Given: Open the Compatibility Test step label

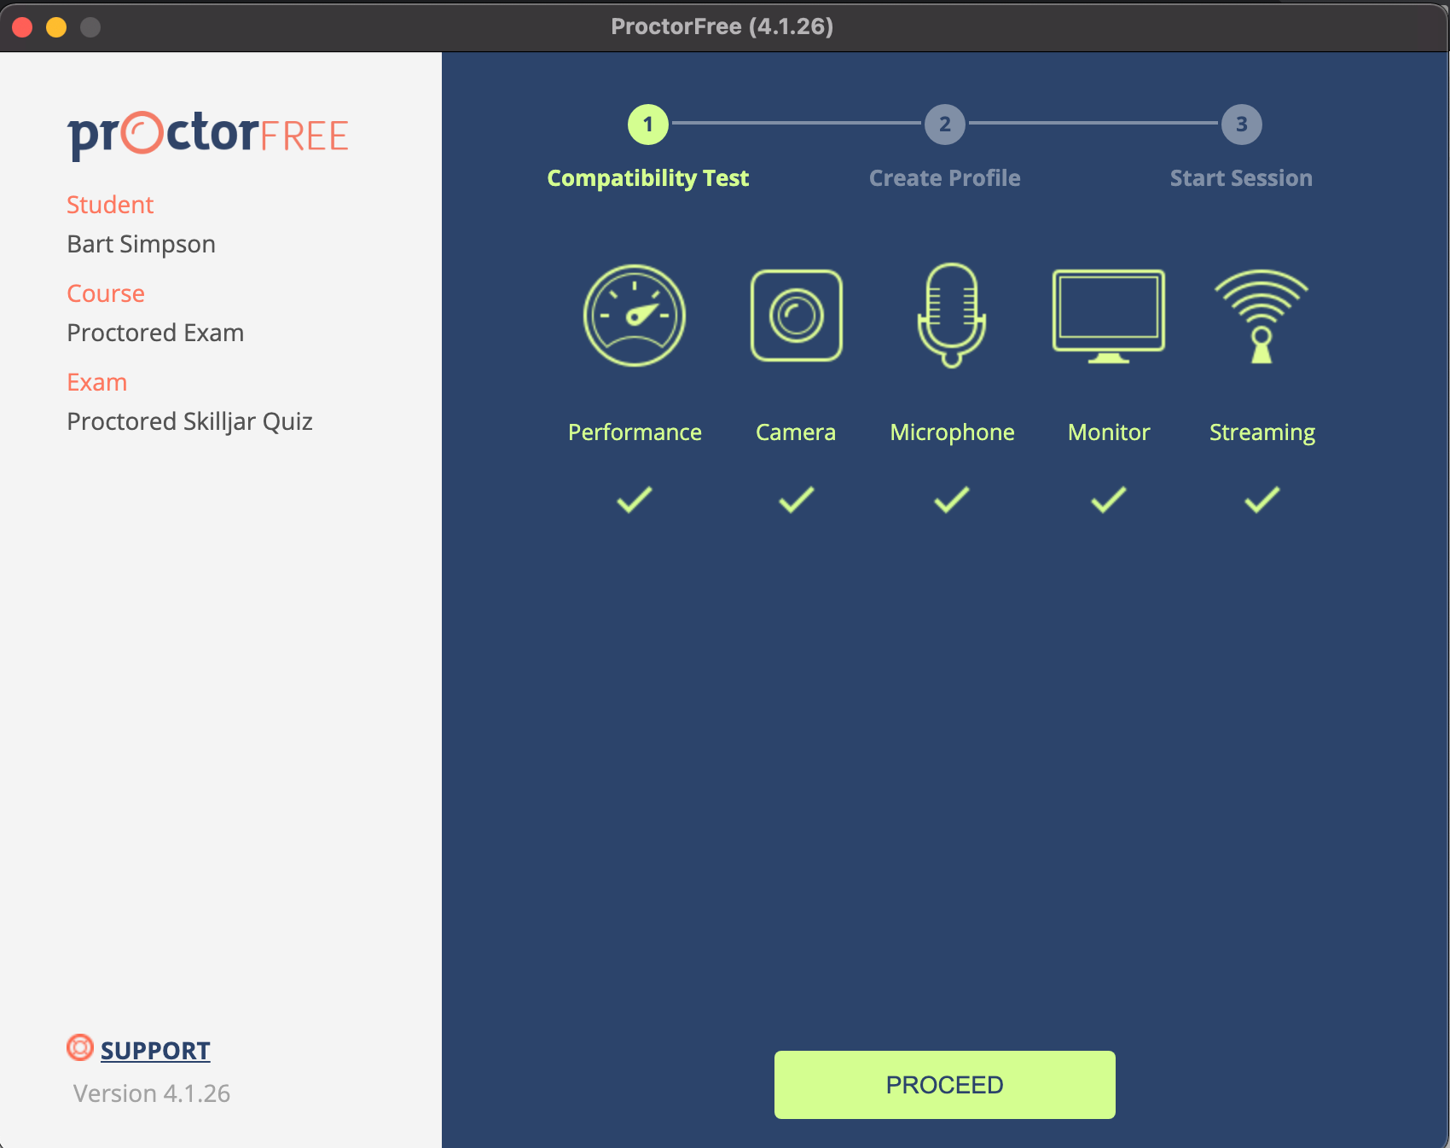Looking at the screenshot, I should tap(648, 178).
